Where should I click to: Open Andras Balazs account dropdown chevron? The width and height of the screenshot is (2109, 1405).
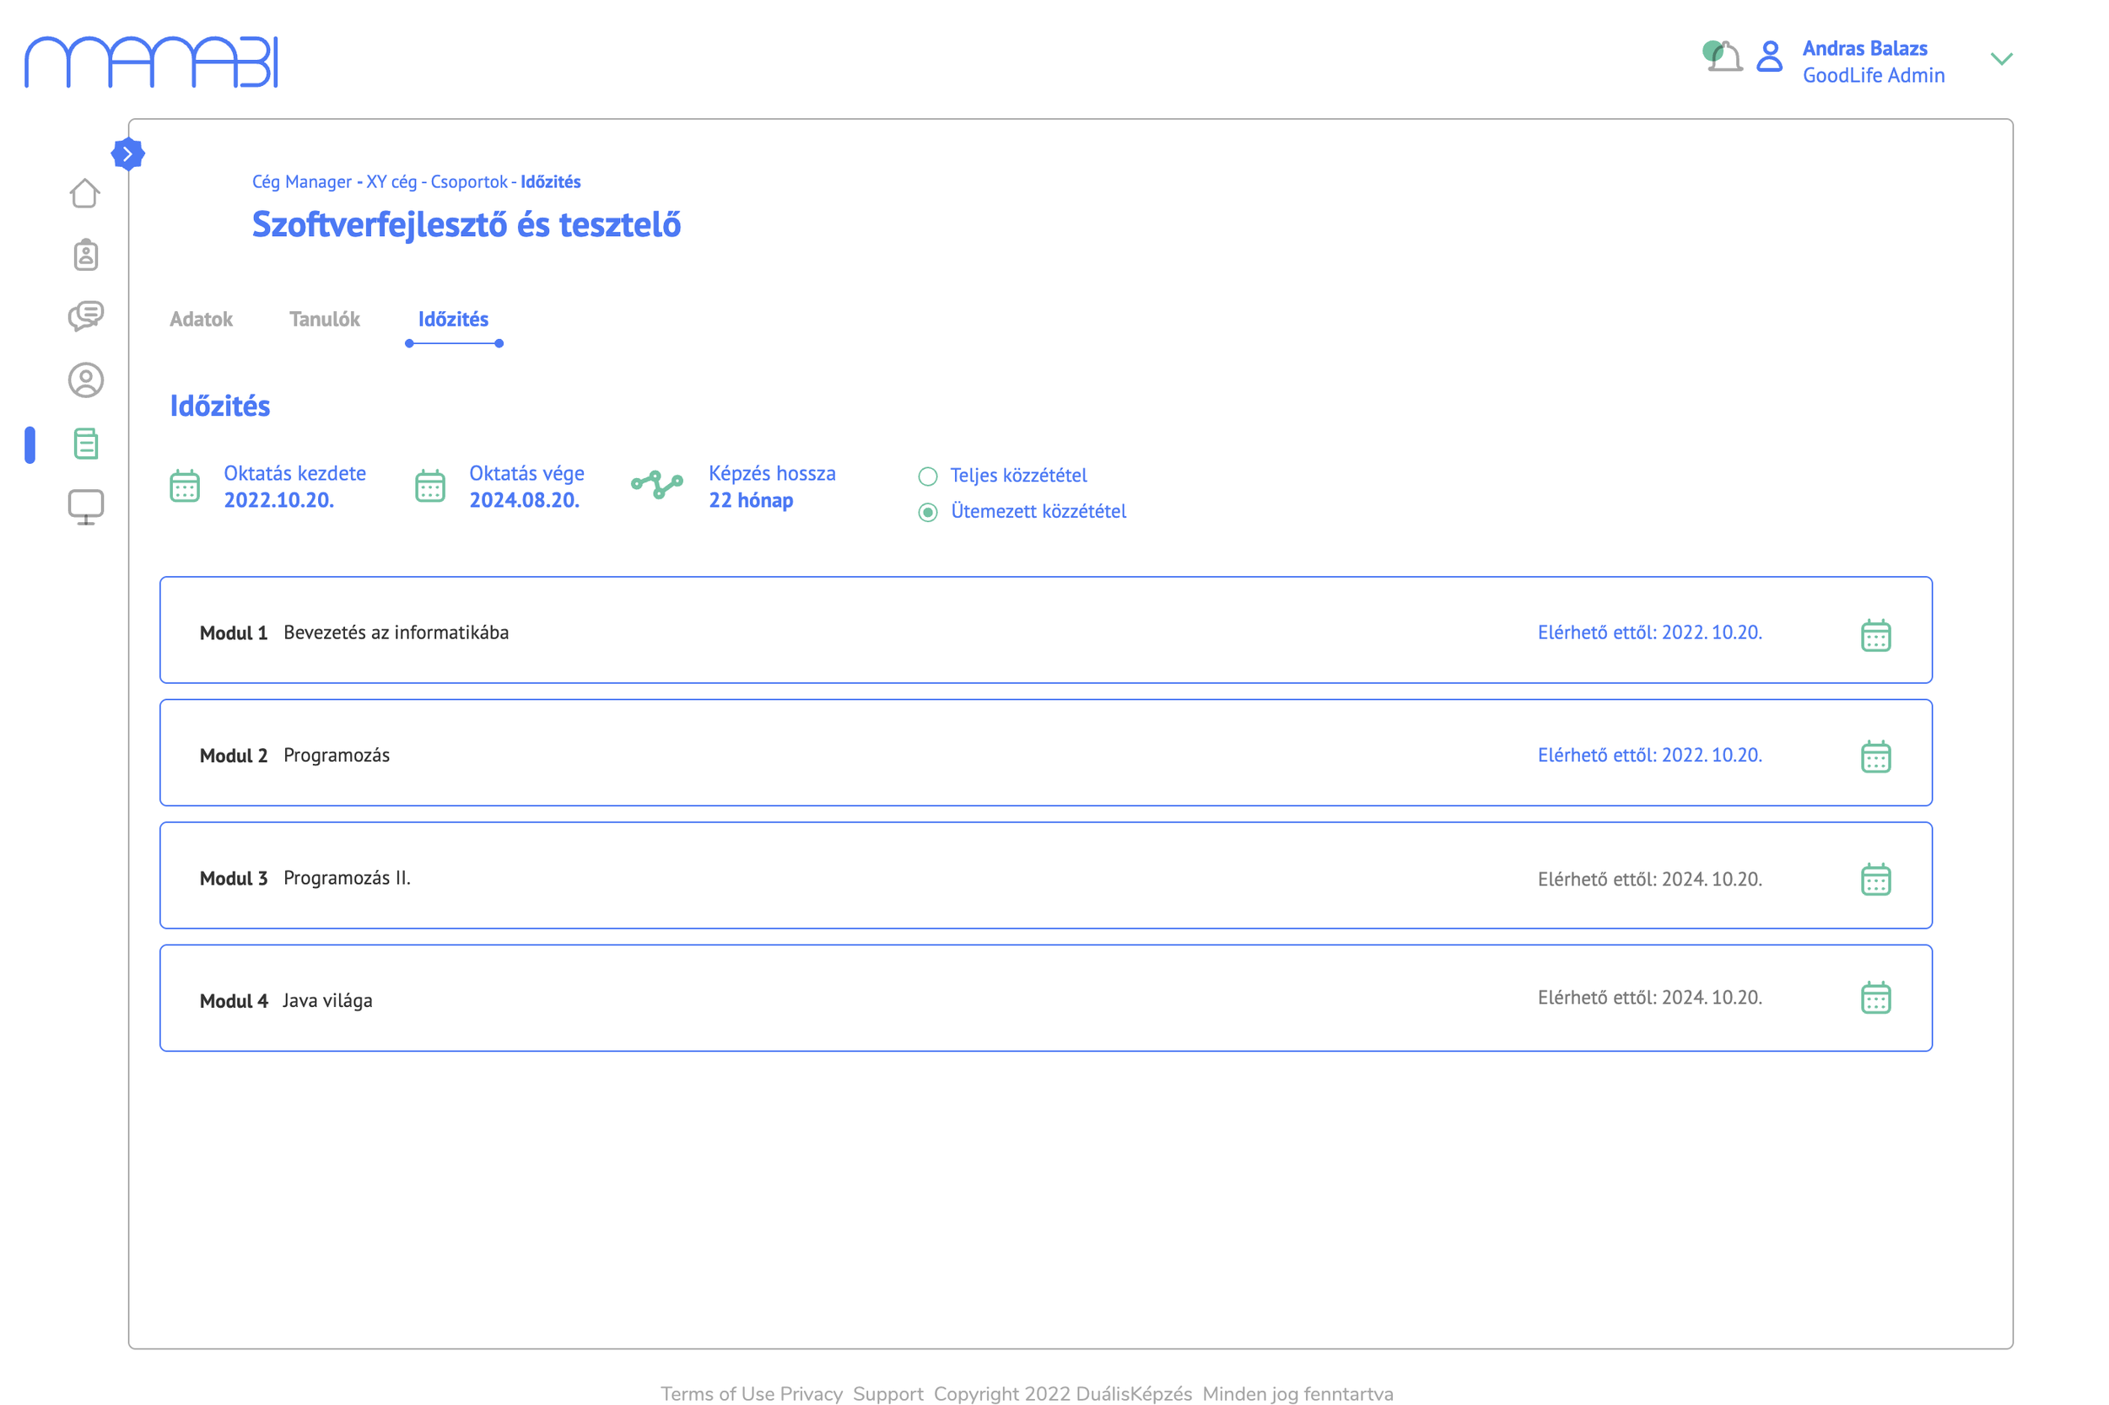pyautogui.click(x=2002, y=59)
